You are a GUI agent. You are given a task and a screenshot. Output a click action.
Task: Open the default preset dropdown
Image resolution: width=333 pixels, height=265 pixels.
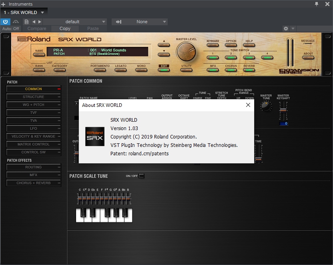[74, 22]
